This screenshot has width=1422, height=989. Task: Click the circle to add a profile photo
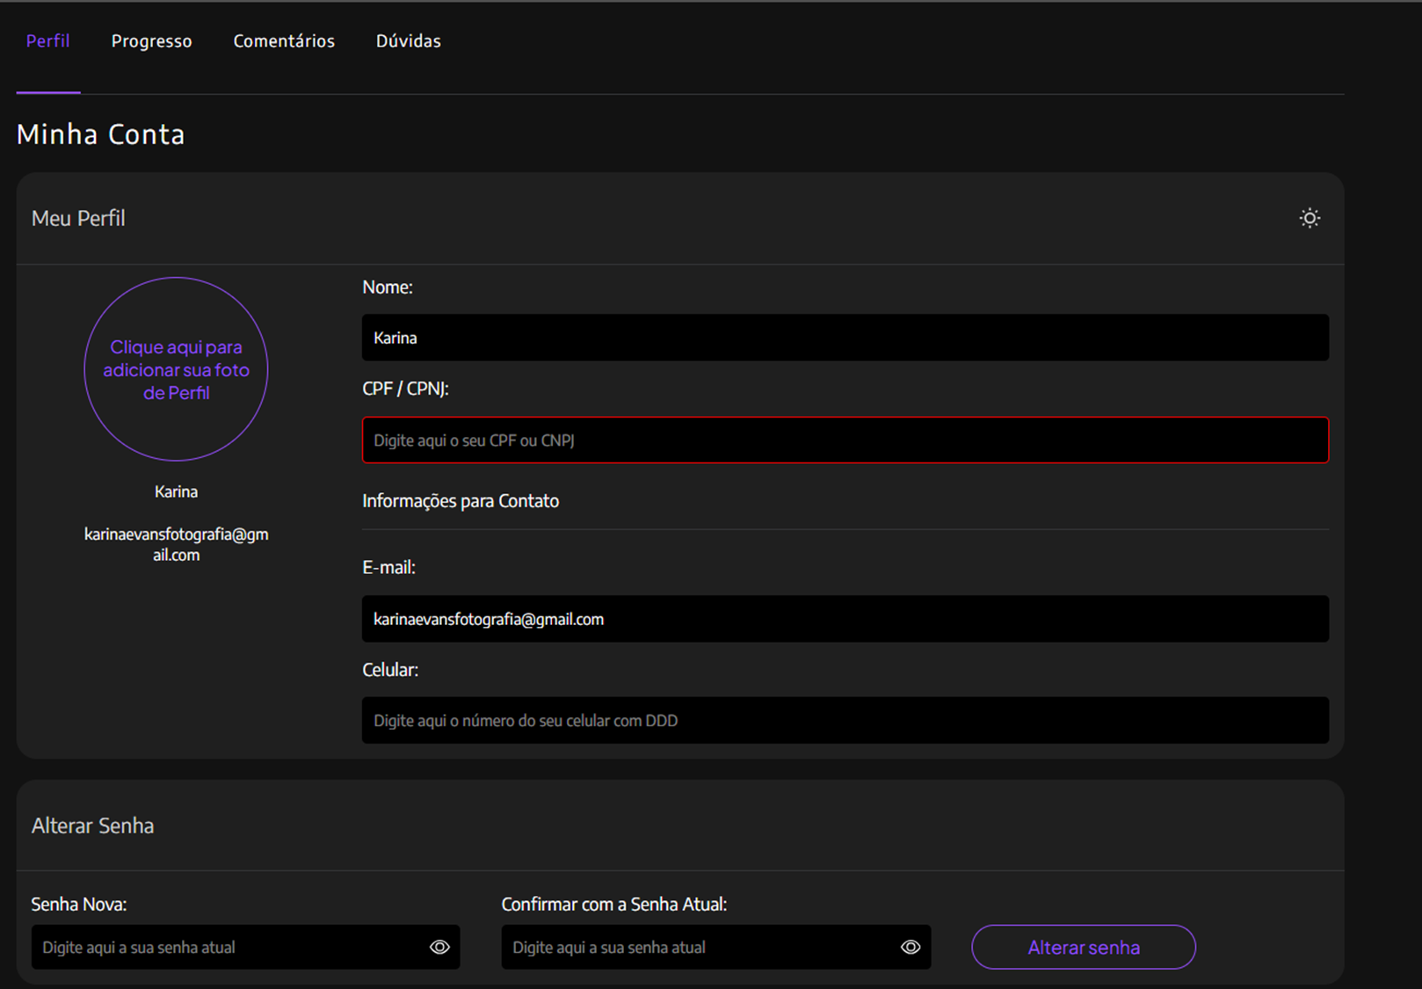[x=176, y=369]
